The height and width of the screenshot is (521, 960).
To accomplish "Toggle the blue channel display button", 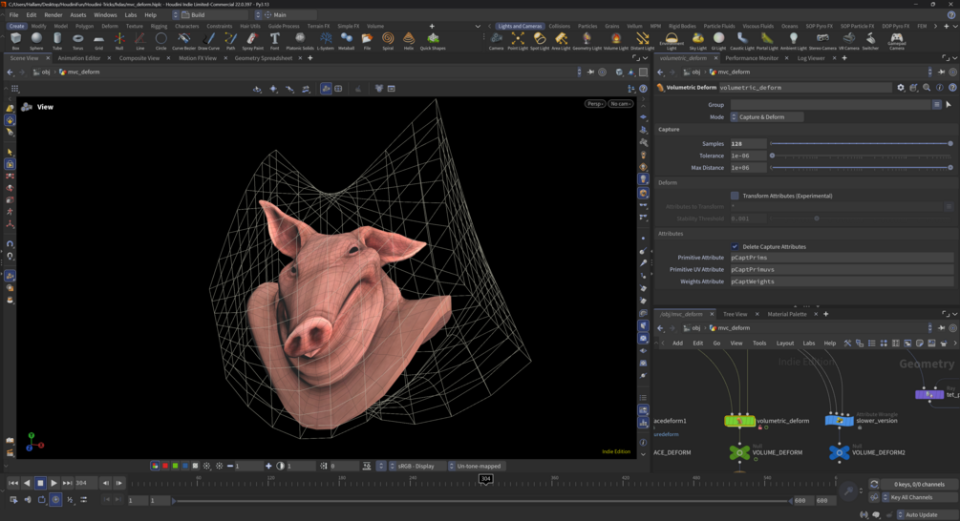I will (185, 466).
